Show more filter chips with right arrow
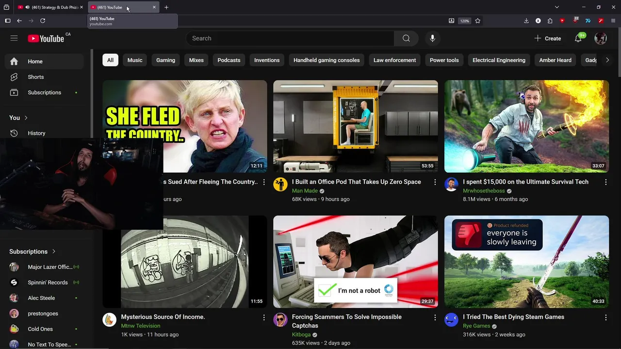Screen dimensions: 621x349 [x=607, y=60]
